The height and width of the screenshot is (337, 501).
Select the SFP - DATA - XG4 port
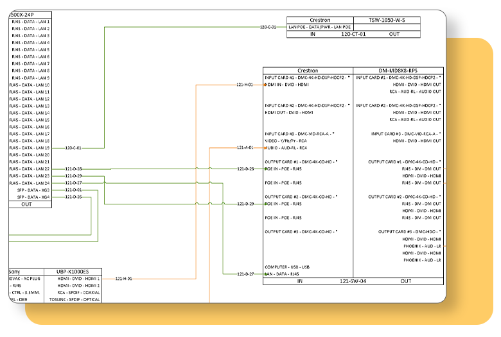point(33,197)
